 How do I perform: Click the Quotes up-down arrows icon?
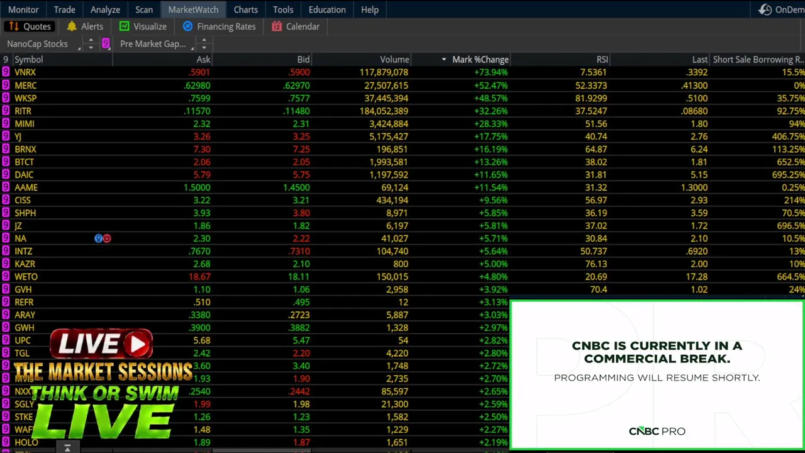[13, 26]
